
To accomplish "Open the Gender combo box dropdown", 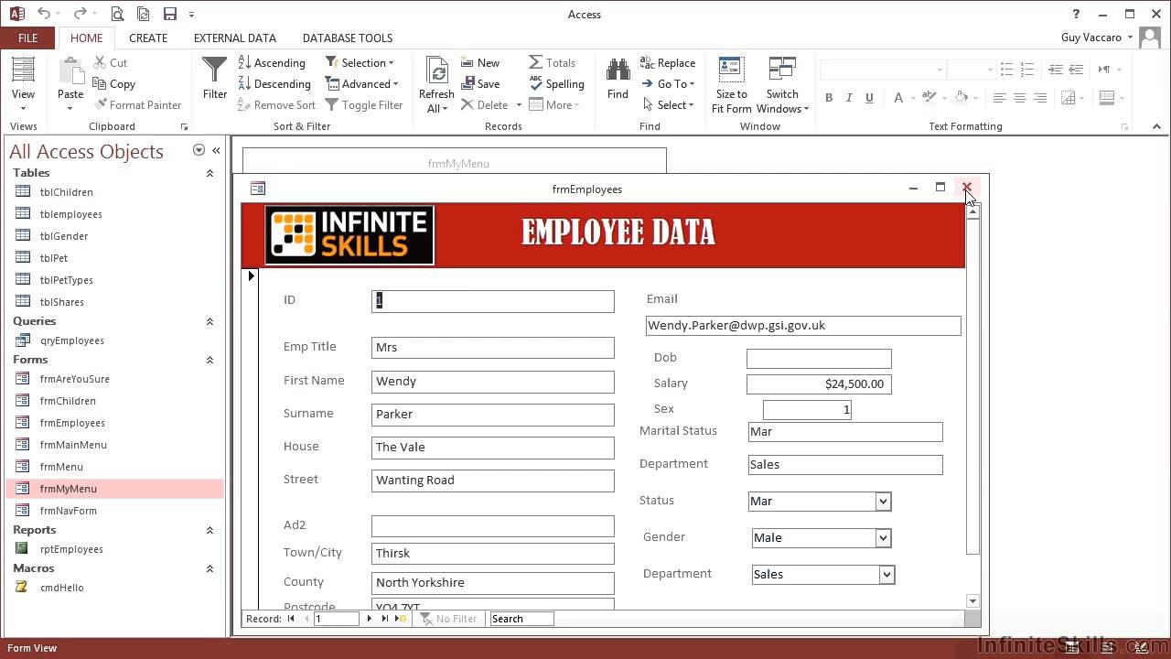I will 883,538.
